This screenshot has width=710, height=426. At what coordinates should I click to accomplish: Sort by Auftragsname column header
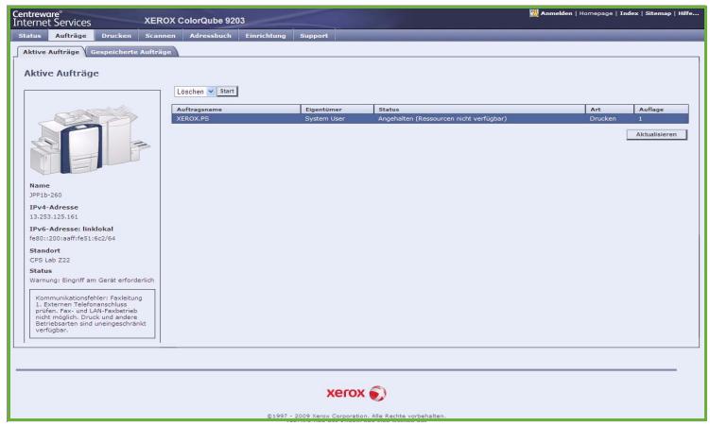pos(236,110)
